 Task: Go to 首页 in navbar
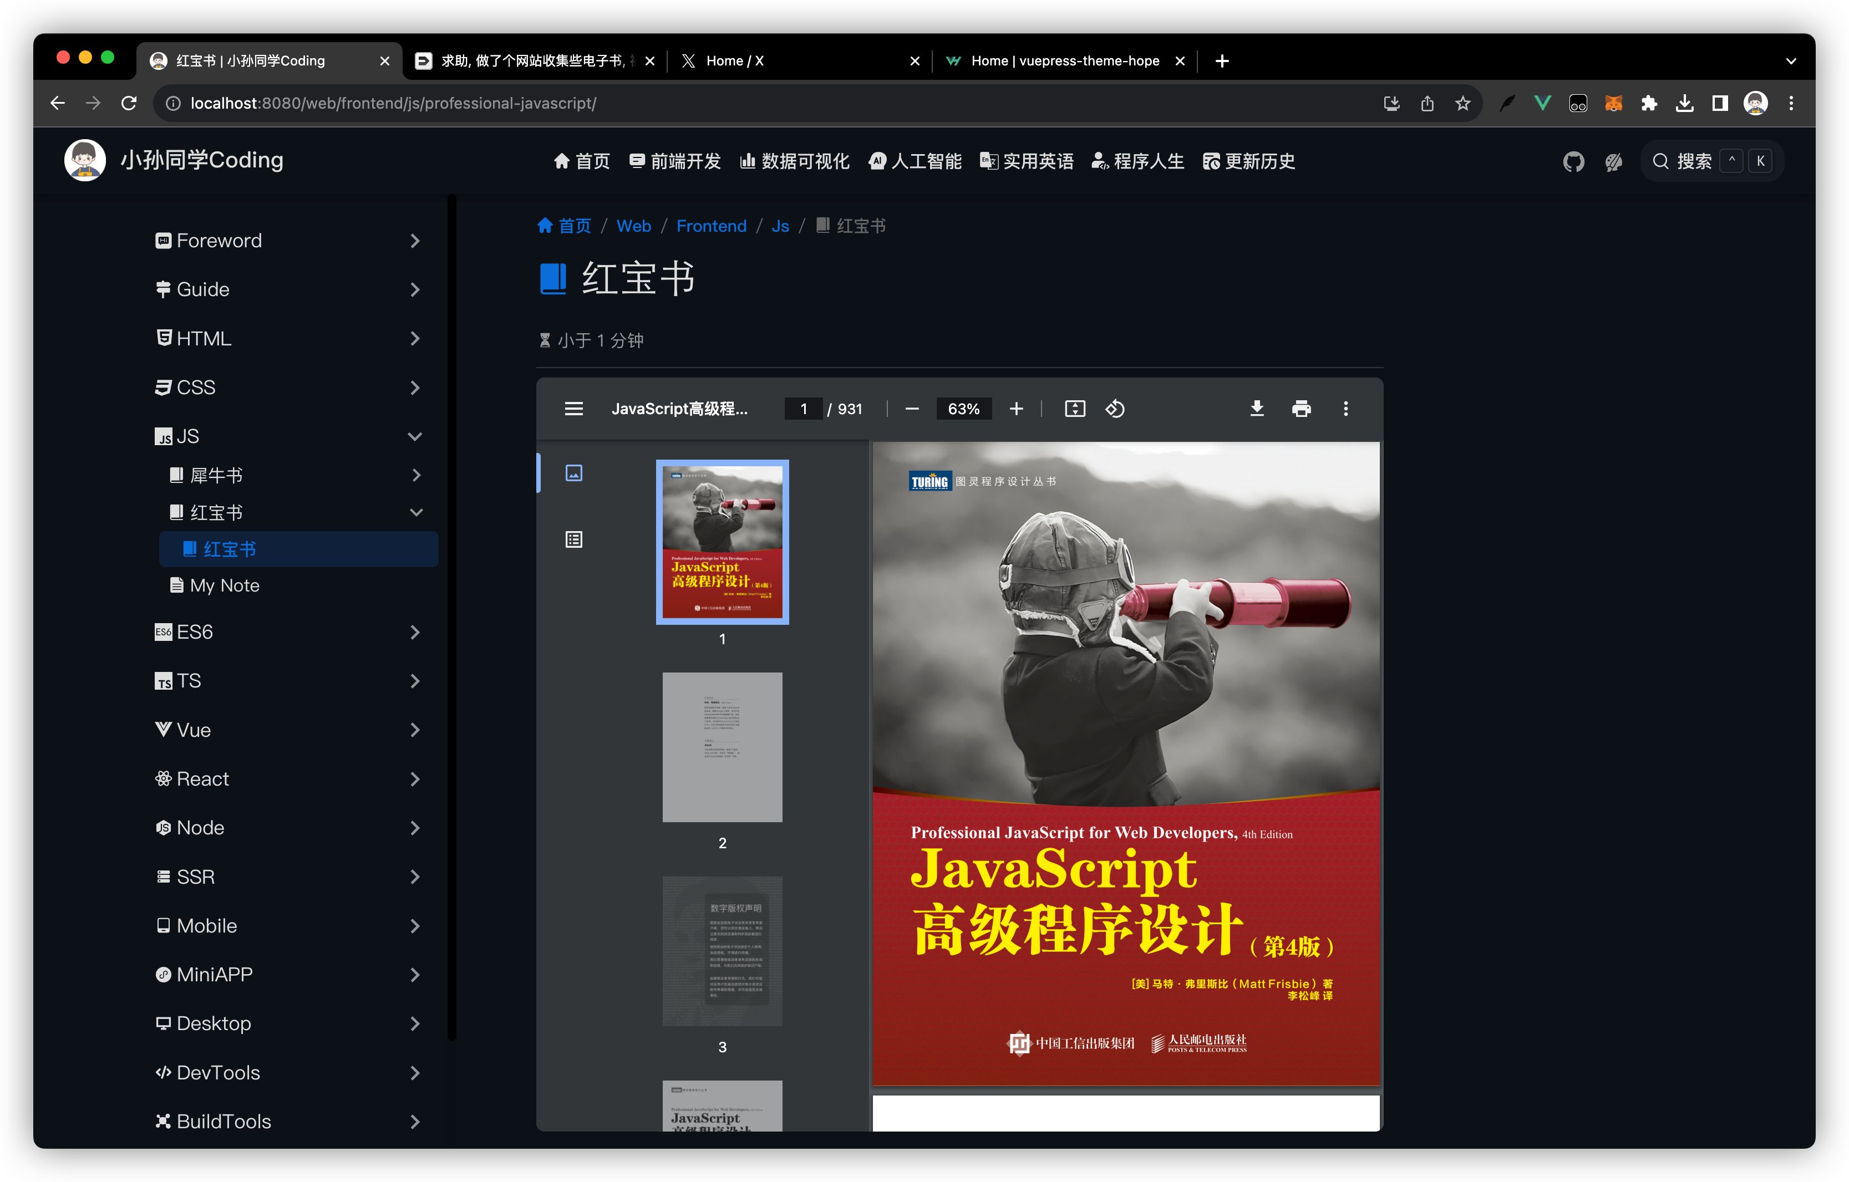582,161
